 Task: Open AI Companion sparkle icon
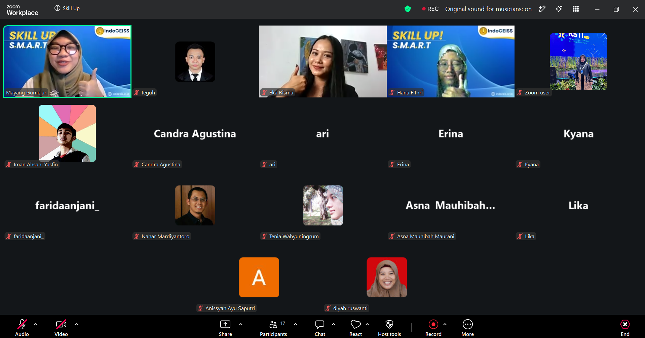[559, 9]
